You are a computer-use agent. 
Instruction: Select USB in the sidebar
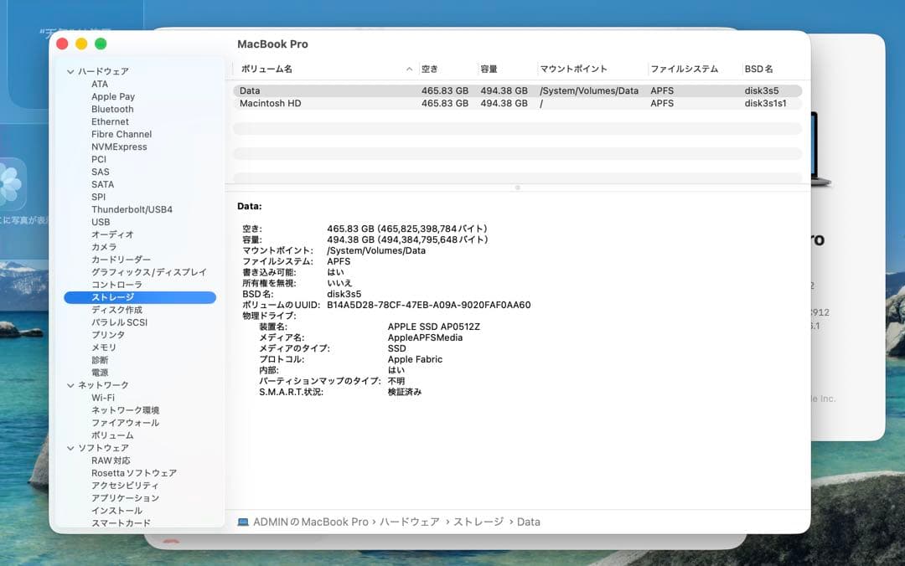[101, 222]
